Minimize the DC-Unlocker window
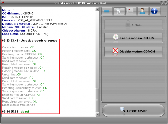The width and height of the screenshot is (168, 124). click(161, 3)
